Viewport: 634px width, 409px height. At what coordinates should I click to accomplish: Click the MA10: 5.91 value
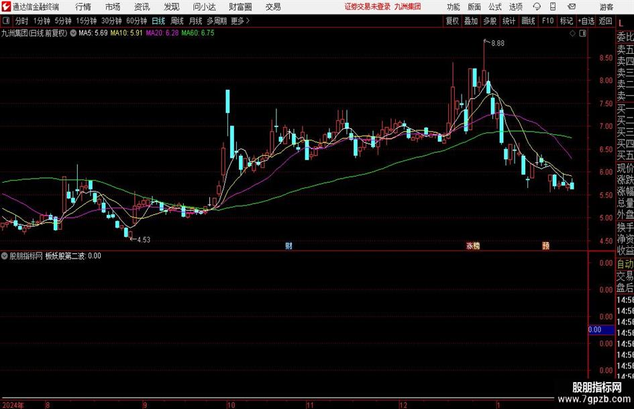tap(127, 33)
